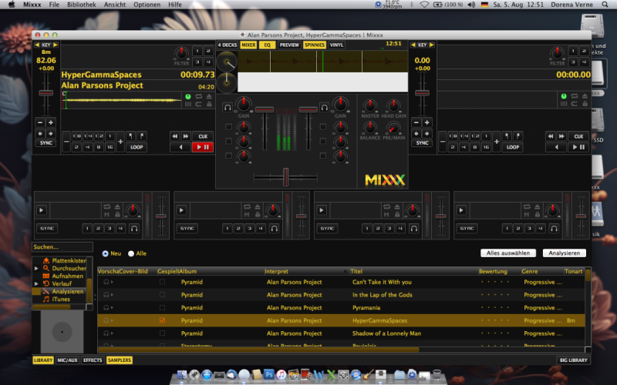The width and height of the screenshot is (617, 385).
Task: Click the eject icon on the left deck
Action: (x=208, y=96)
